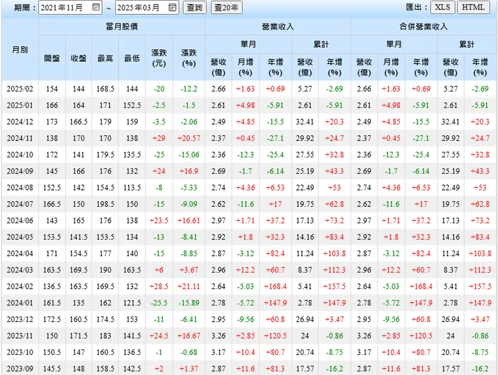
Task: Select the 2024/01 month cell
Action: point(20,303)
